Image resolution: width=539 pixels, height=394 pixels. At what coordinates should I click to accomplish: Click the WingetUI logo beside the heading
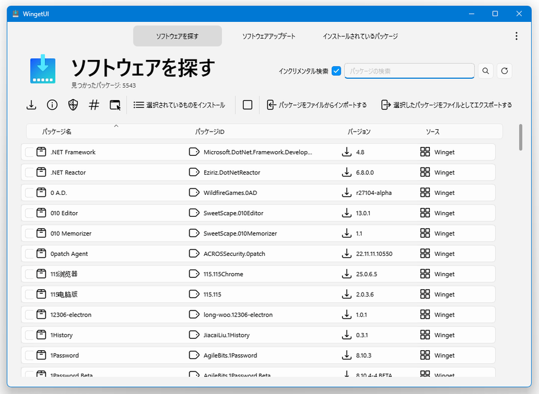(x=43, y=69)
